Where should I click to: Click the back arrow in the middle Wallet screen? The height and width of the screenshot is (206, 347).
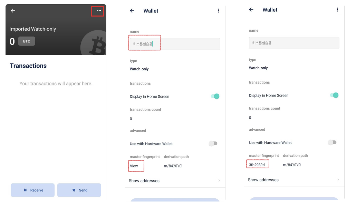[x=132, y=11]
